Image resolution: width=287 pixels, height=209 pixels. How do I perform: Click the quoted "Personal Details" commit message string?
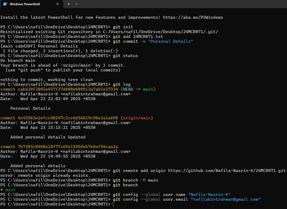pos(170,41)
